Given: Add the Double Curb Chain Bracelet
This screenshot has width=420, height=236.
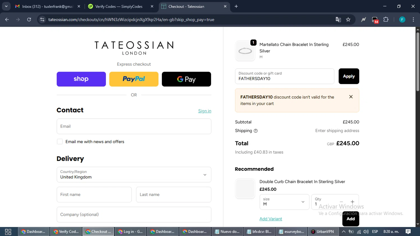Looking at the screenshot, I should (351, 219).
